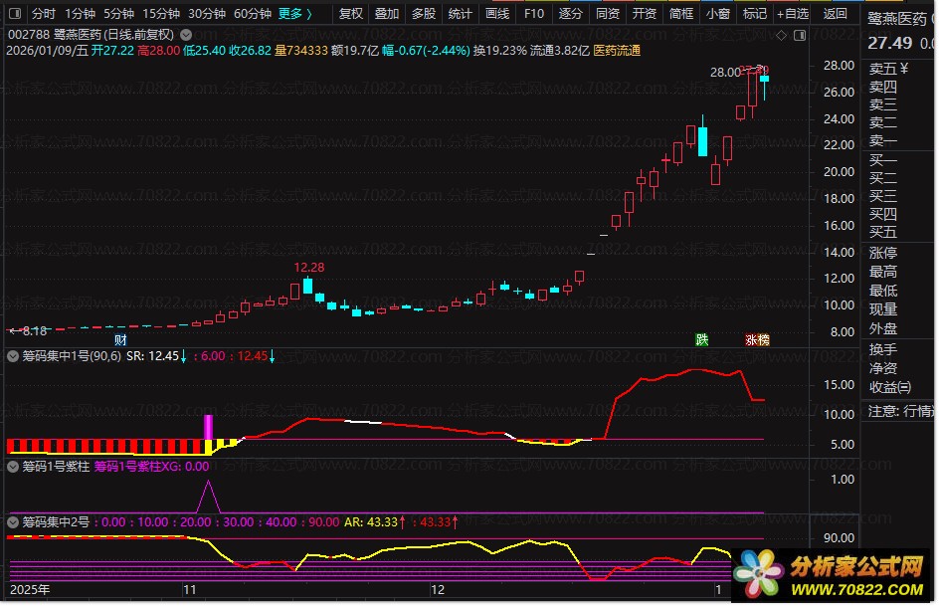The height and width of the screenshot is (606, 940).
Task: Add stock with +自选 button
Action: 792,13
